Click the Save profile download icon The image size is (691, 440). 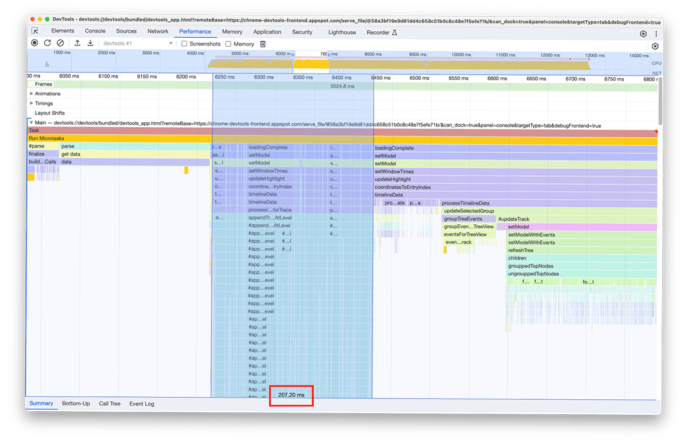pos(91,43)
